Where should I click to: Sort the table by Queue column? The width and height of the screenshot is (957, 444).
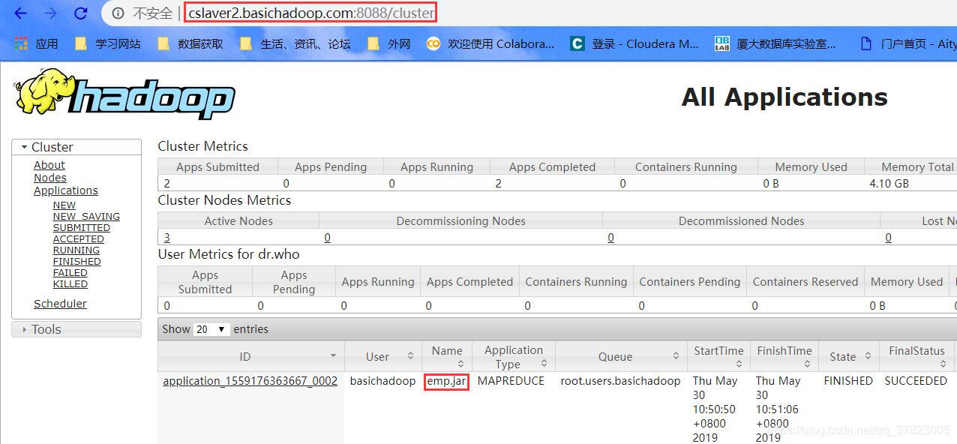621,356
